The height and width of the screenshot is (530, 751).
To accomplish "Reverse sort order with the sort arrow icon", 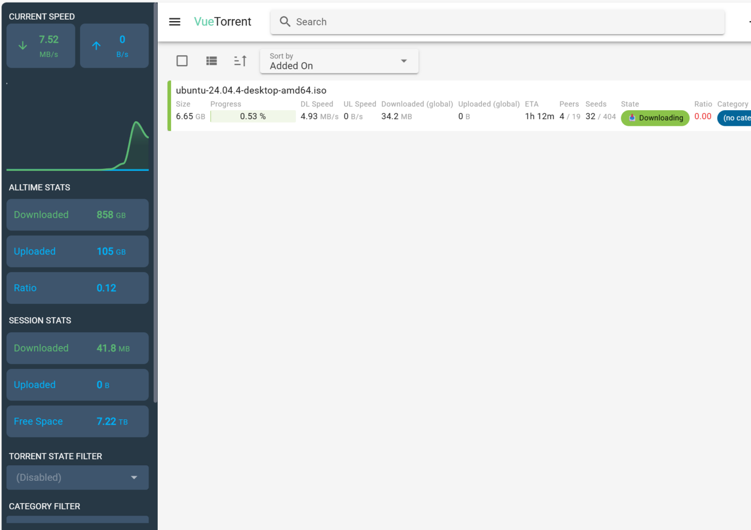I will click(x=241, y=61).
